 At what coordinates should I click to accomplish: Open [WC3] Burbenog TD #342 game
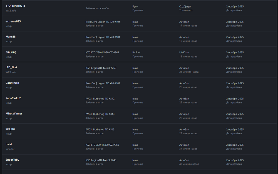100,99
